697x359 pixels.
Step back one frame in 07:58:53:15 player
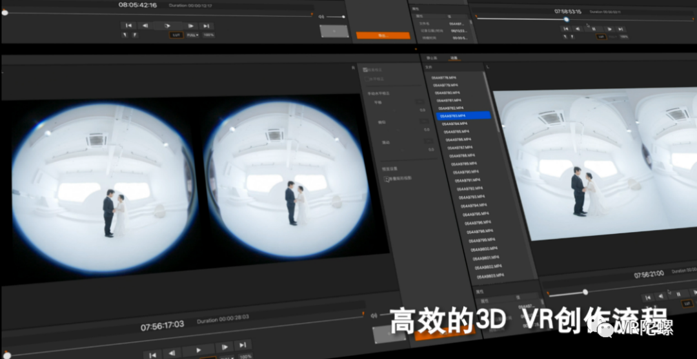coord(578,28)
